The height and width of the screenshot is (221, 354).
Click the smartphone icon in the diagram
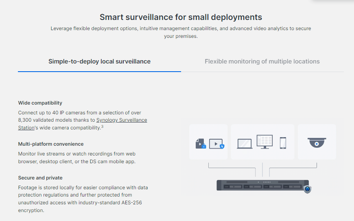(283, 143)
